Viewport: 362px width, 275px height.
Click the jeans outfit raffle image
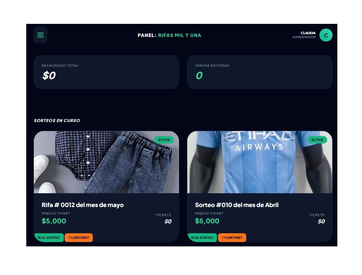click(x=107, y=162)
